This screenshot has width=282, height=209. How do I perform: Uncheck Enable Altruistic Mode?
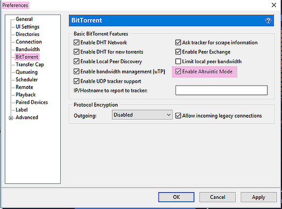tap(178, 71)
